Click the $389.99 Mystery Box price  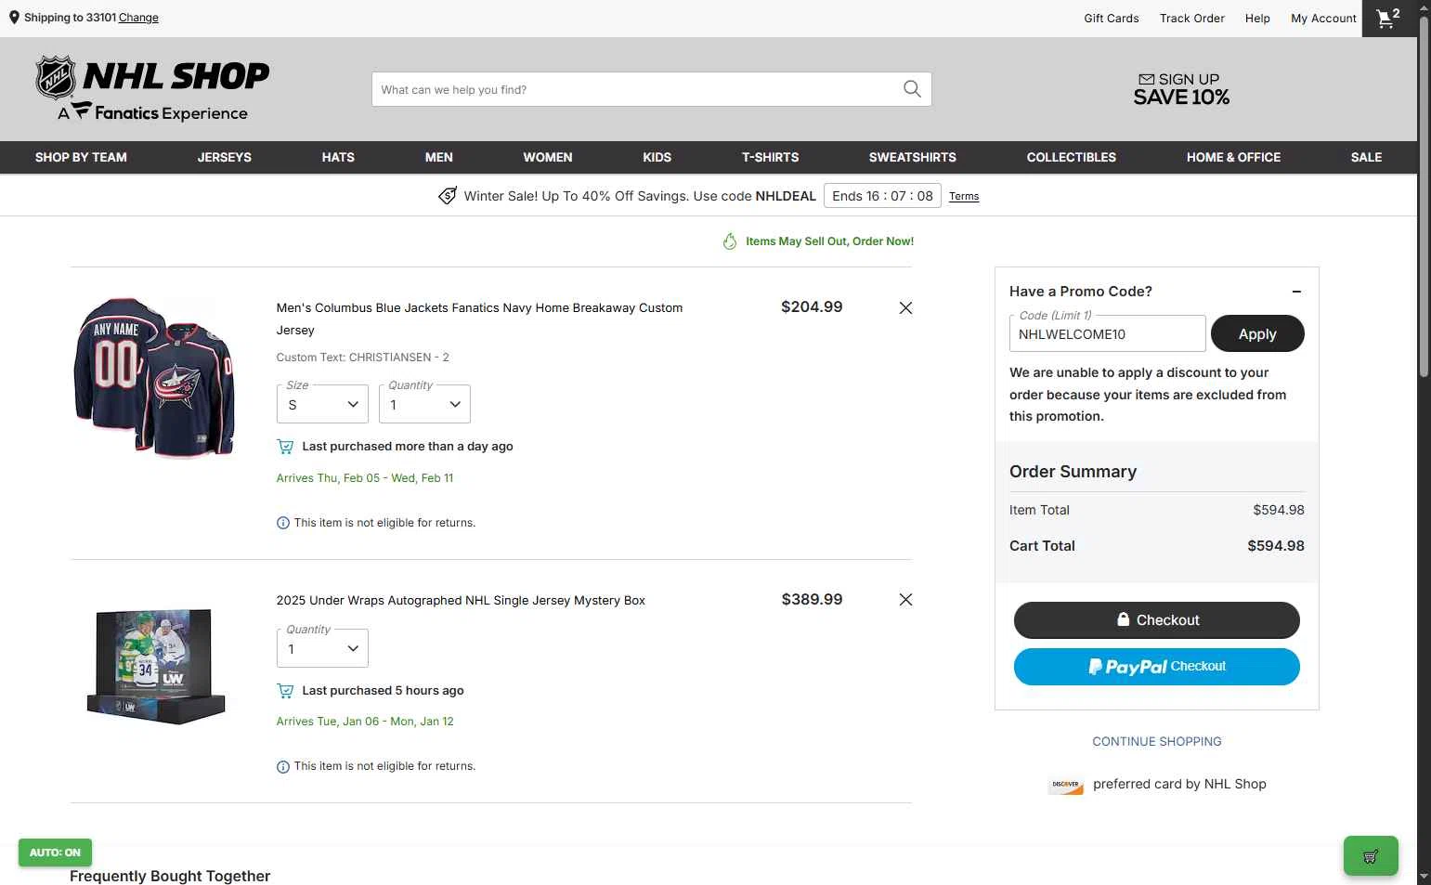click(812, 599)
